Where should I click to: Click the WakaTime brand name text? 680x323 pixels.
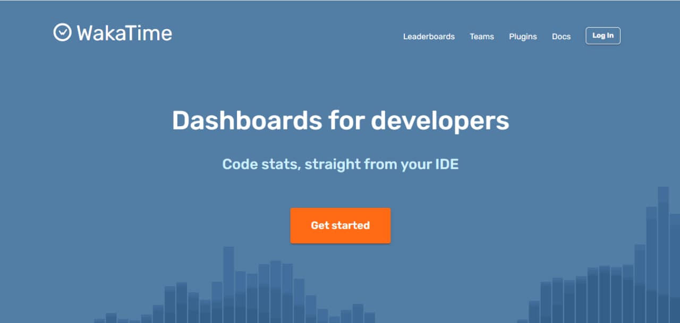click(x=124, y=33)
